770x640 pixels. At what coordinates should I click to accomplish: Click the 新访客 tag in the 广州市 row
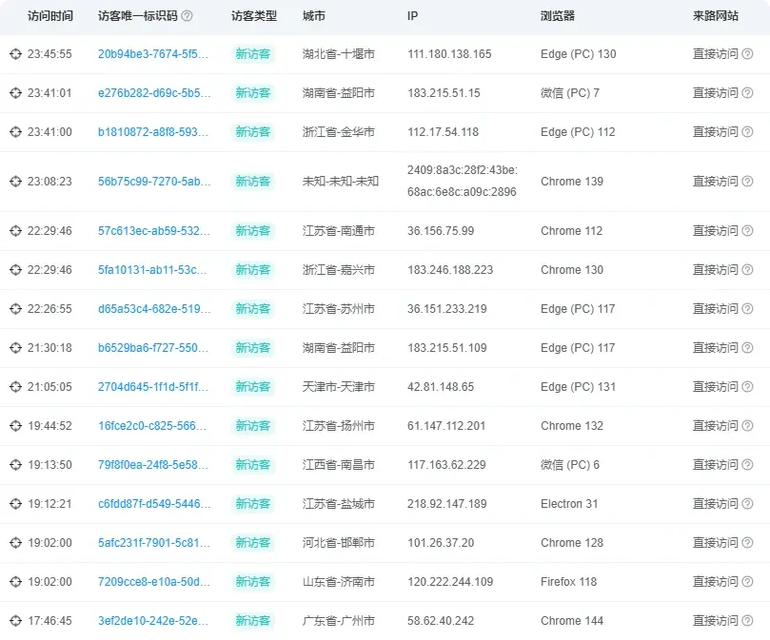pyautogui.click(x=253, y=621)
